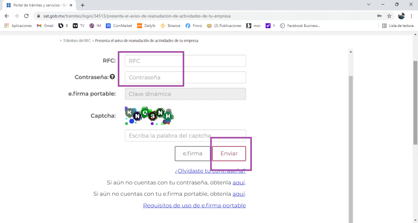
Task: Open the saved passwords key icon
Action: (x=379, y=16)
